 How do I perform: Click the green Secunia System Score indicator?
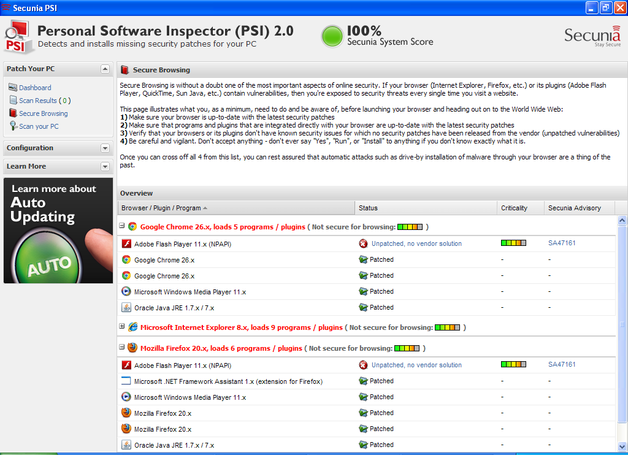332,36
